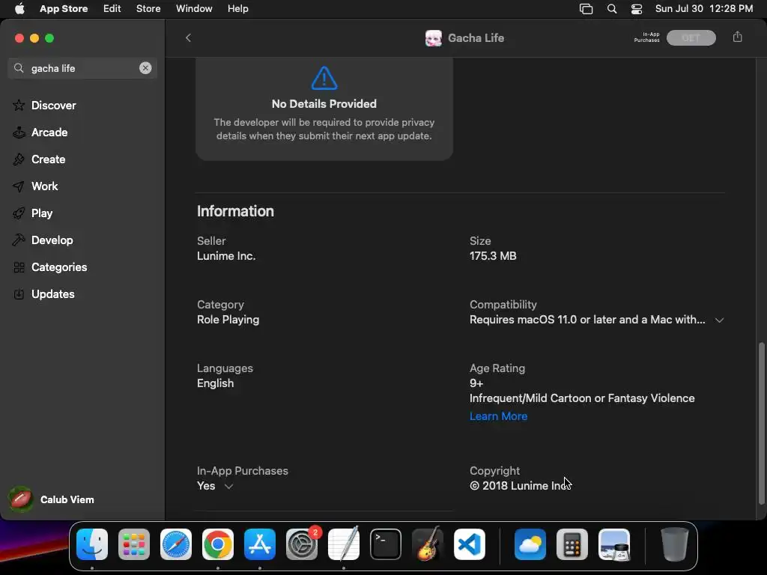Screen dimensions: 767x575
Task: Click the 175.3 MB size value
Action: (493, 256)
